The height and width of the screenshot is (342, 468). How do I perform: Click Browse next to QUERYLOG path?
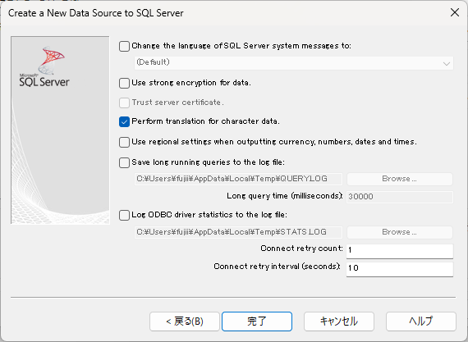pos(400,179)
